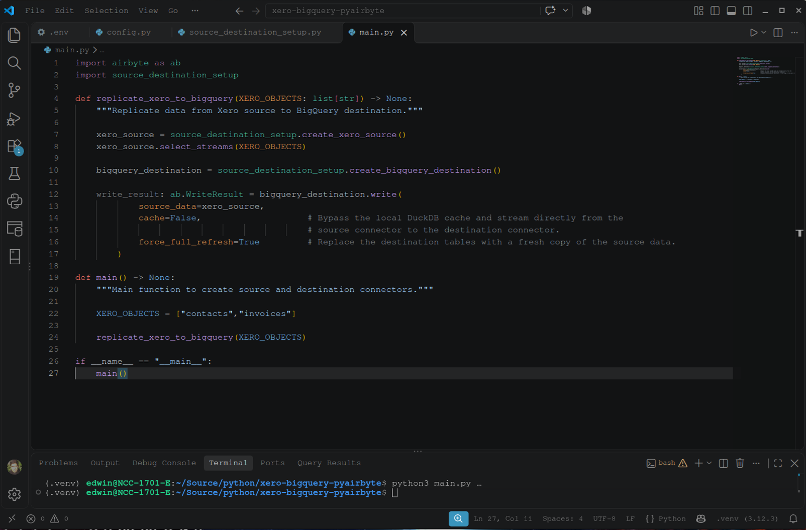The height and width of the screenshot is (530, 806).
Task: Toggle secondary side bar visibility
Action: tap(748, 11)
